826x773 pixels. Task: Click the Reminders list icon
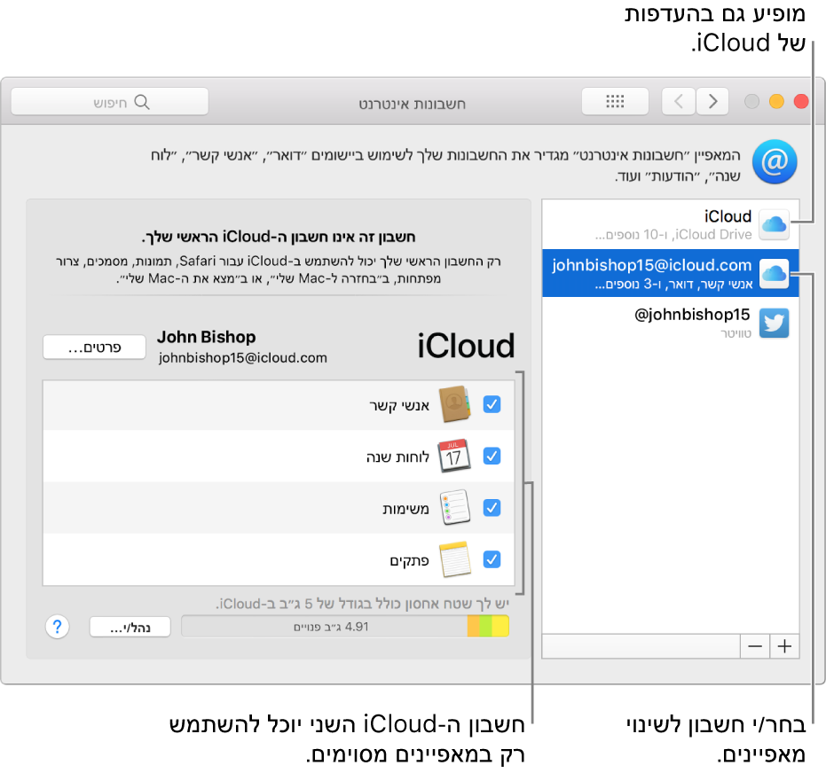pyautogui.click(x=455, y=507)
